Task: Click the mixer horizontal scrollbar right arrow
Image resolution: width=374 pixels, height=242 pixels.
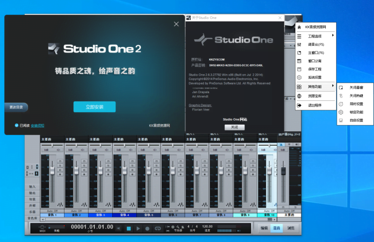Action: 274,220
